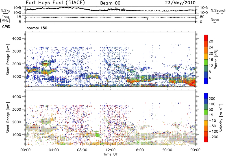The image size is (226, 156).
Task: Click the '-100' label on the velocity color bar
Action: pyautogui.click(x=214, y=132)
